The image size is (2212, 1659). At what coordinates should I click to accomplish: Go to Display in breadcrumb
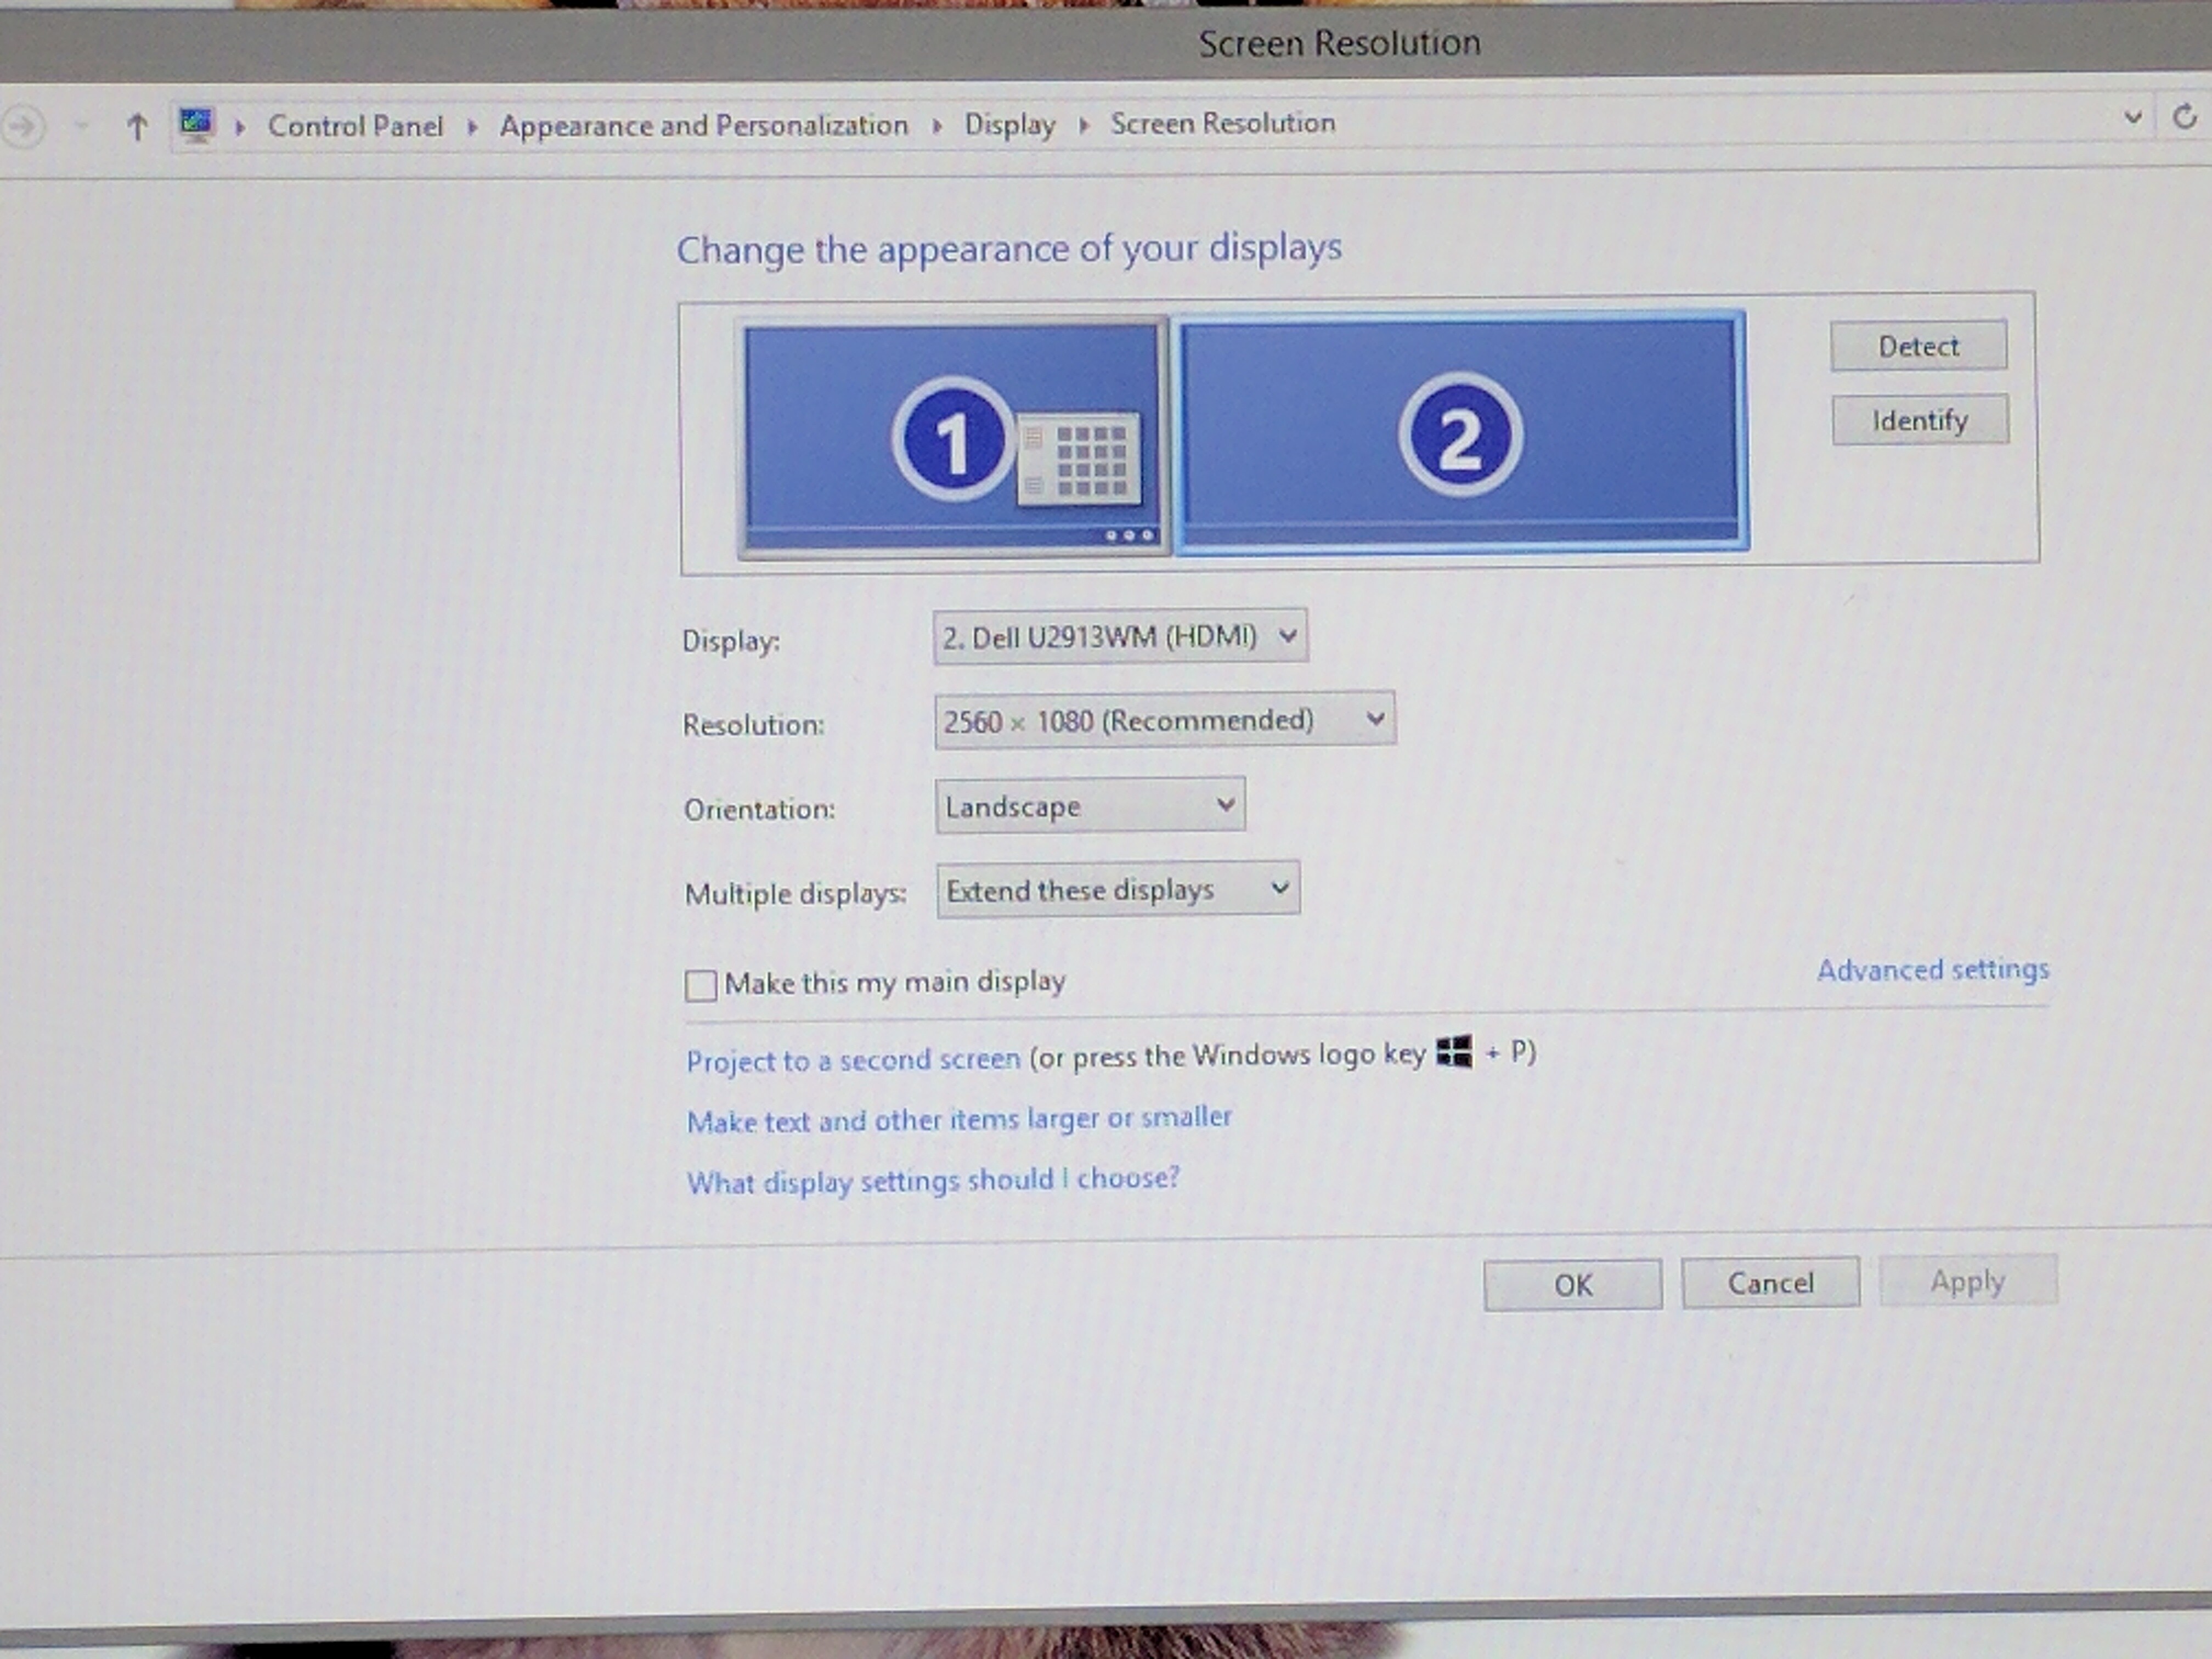1010,124
